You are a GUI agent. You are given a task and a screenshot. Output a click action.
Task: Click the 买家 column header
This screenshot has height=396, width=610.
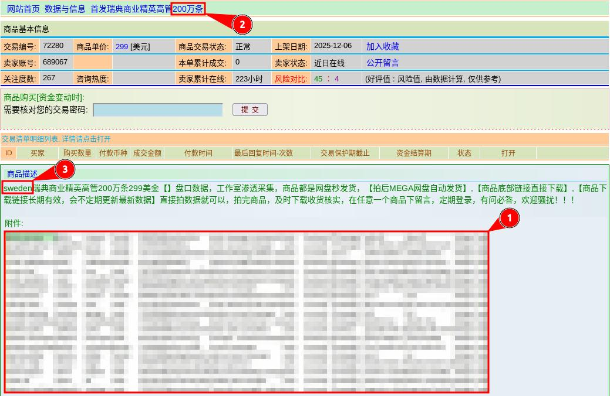pos(38,153)
